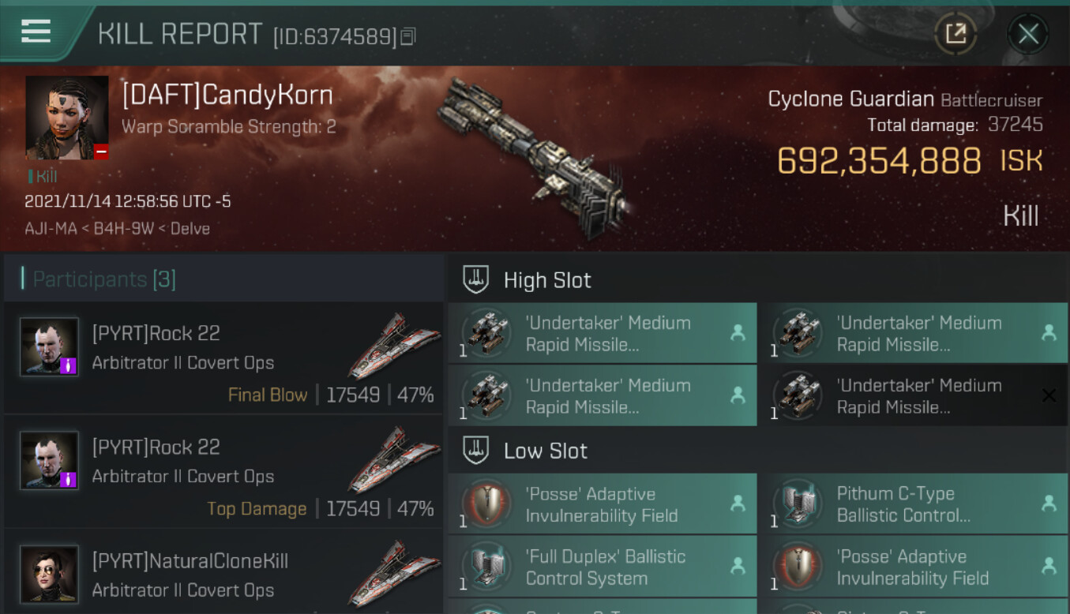Share the kill report externally

(x=955, y=34)
